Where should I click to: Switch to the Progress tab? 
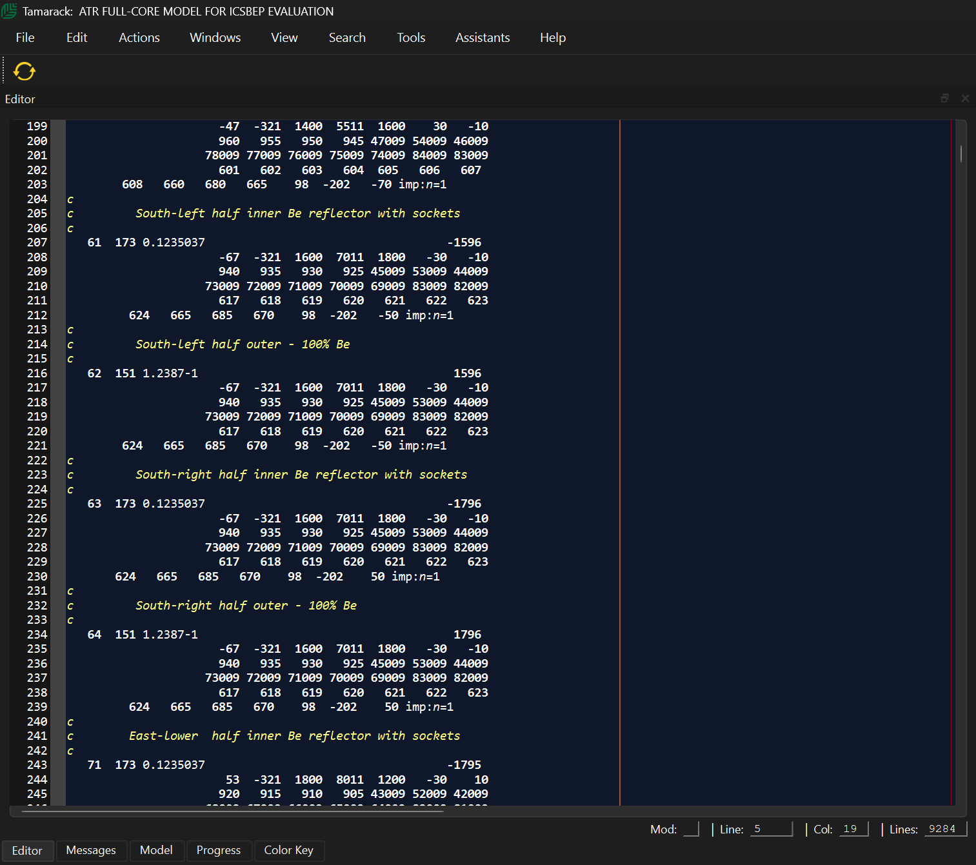(219, 850)
